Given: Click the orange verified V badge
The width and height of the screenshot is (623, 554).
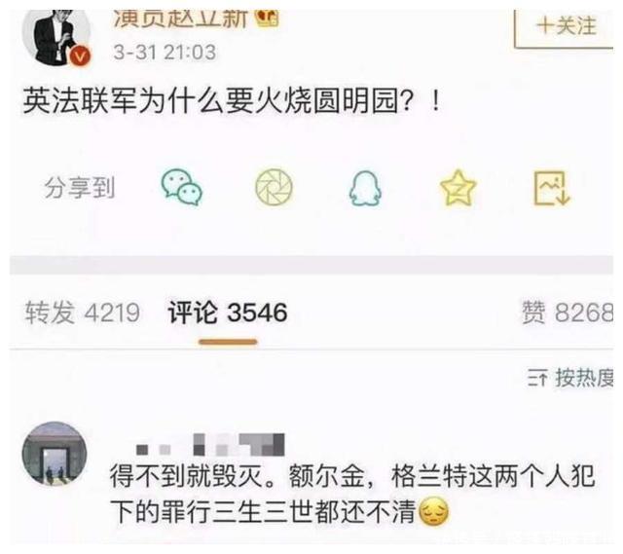Looking at the screenshot, I should coord(80,56).
